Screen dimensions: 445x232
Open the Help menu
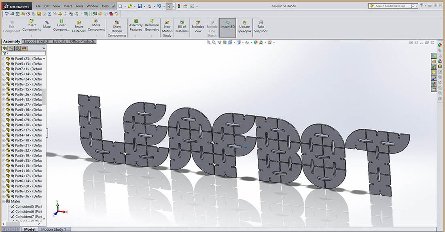point(105,6)
